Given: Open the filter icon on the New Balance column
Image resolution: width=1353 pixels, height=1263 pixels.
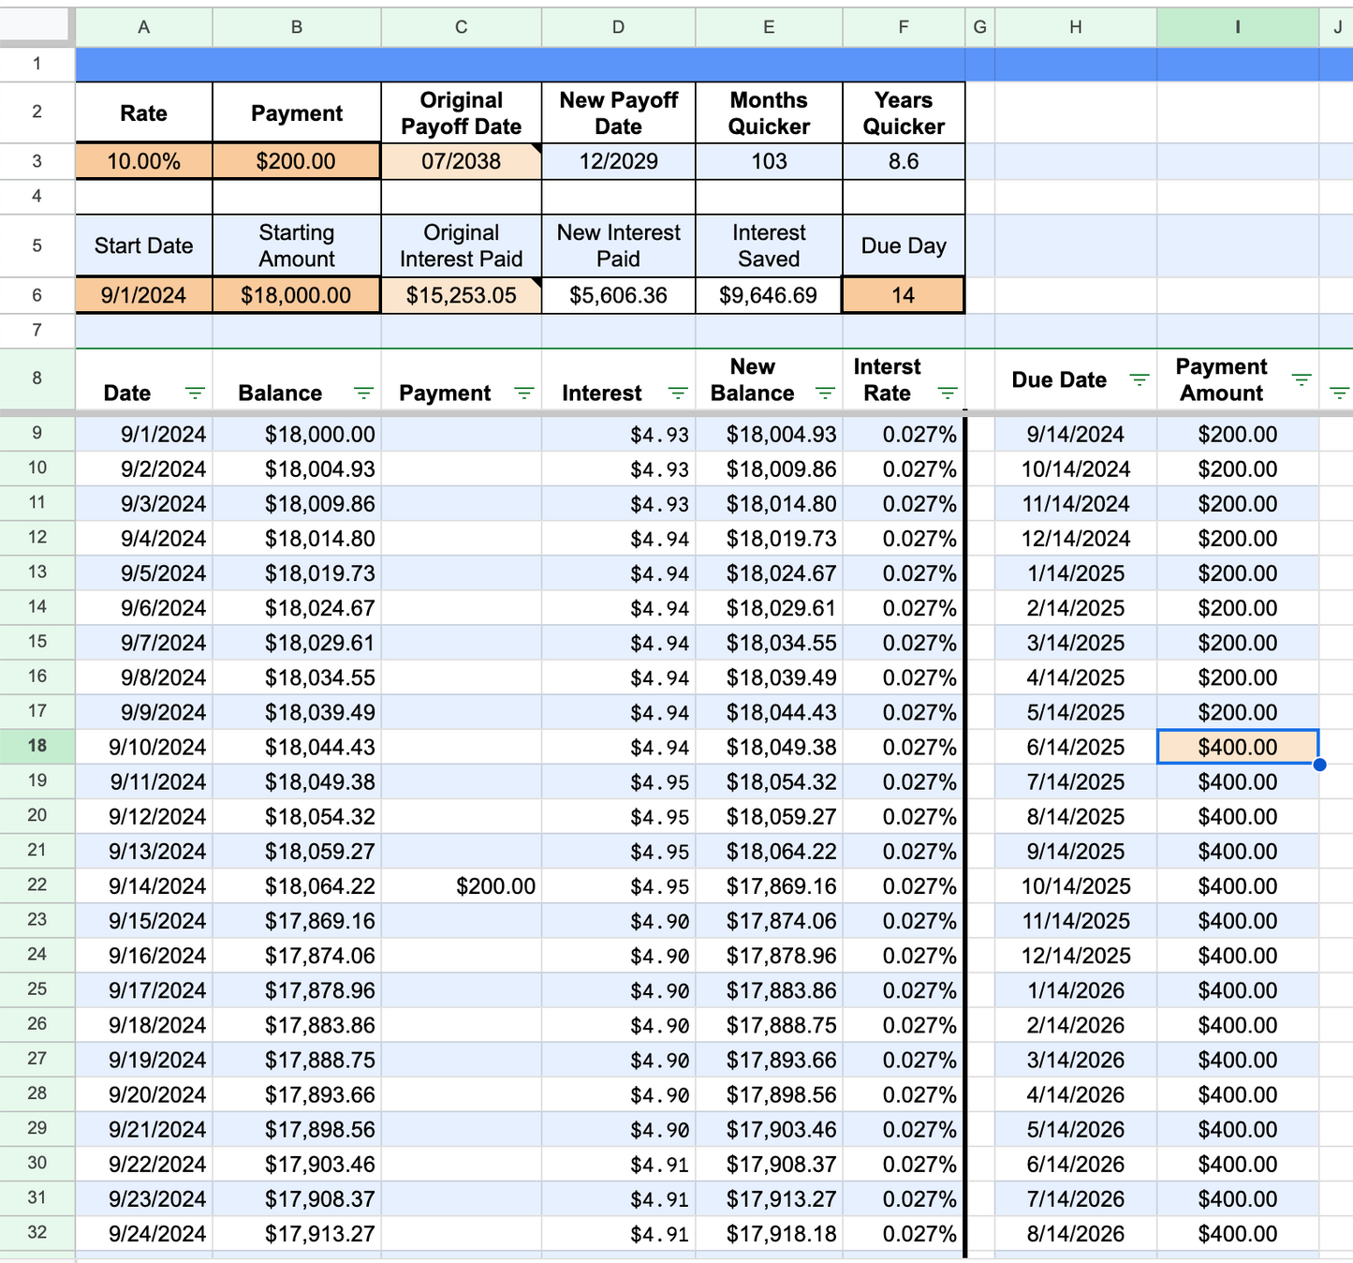Looking at the screenshot, I should (826, 394).
